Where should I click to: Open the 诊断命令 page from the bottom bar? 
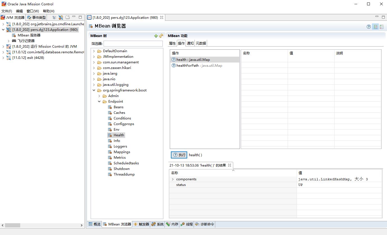click(x=205, y=224)
